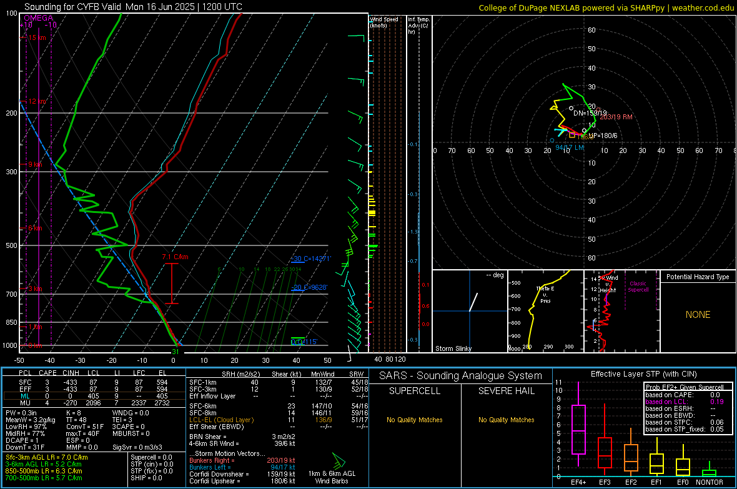Image resolution: width=737 pixels, height=489 pixels.
Task: Click the Sfc-3km AGL LR = 7.0 C/km line
Action: pos(47,457)
